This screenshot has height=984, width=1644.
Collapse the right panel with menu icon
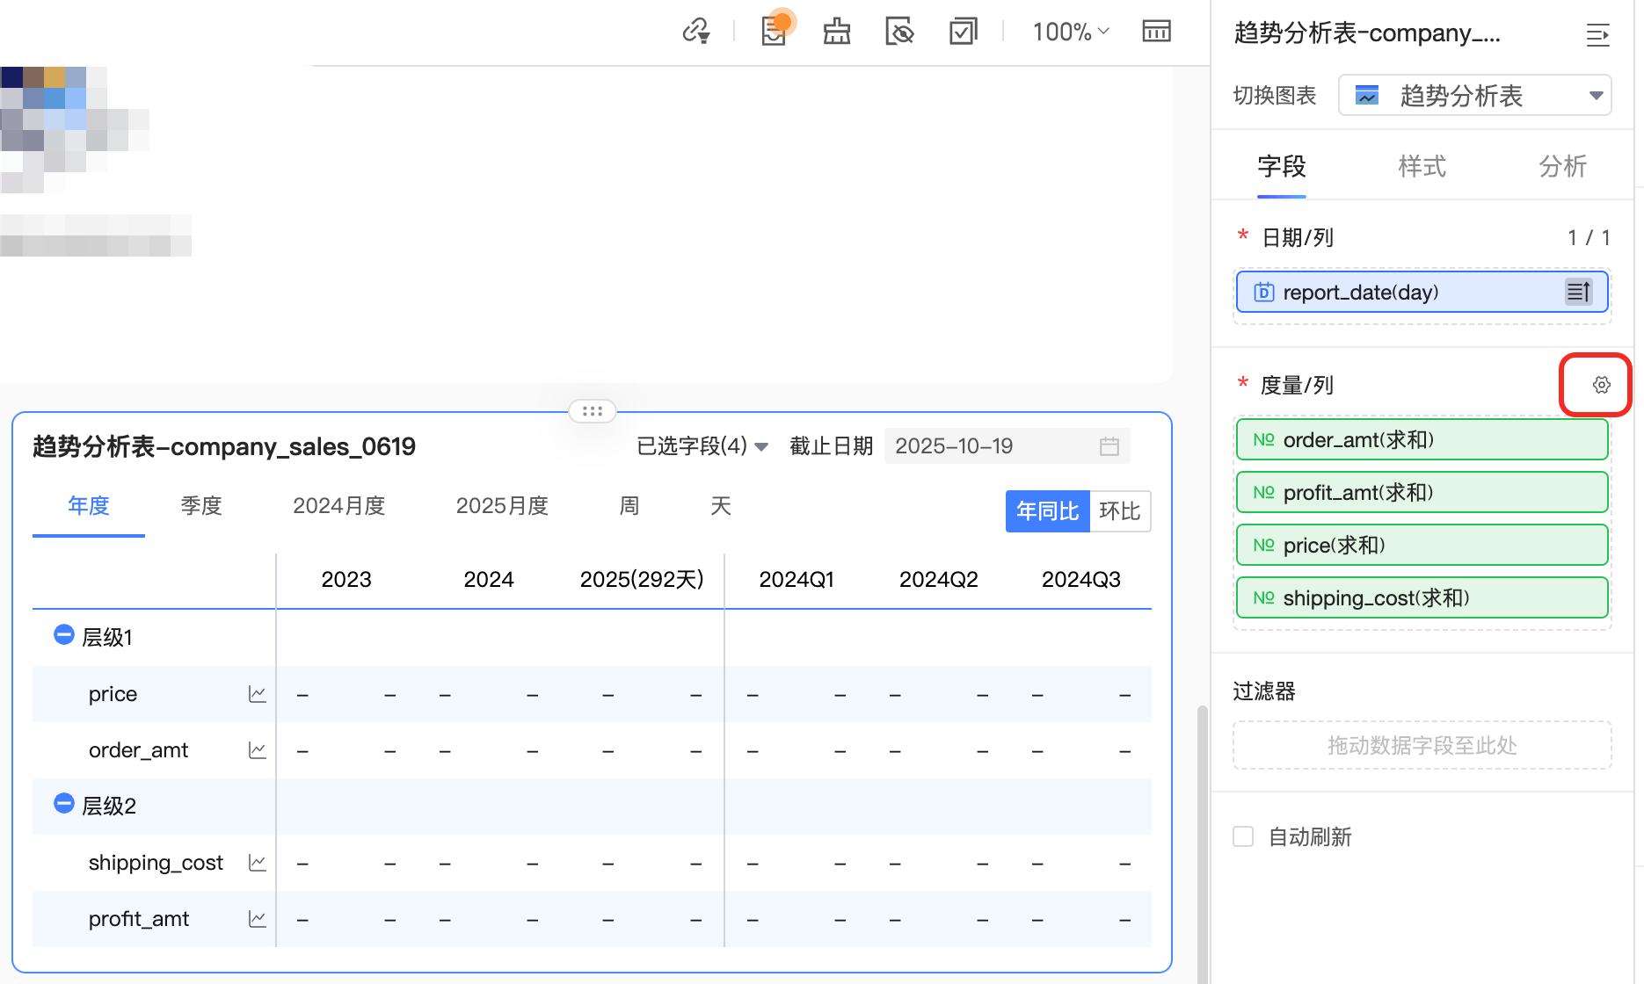tap(1597, 35)
